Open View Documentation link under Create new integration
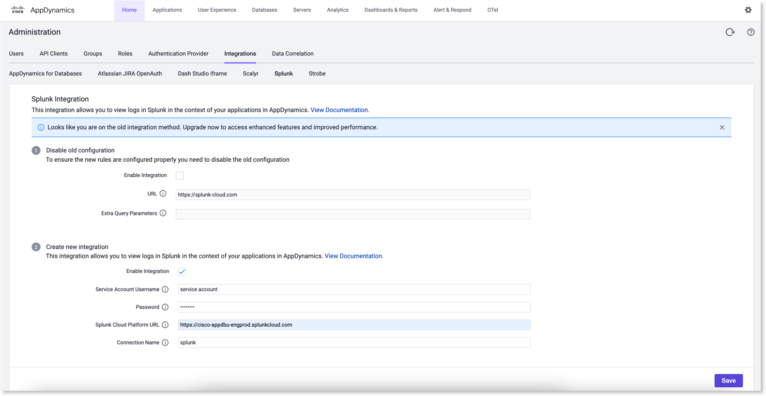The image size is (766, 396). point(353,256)
